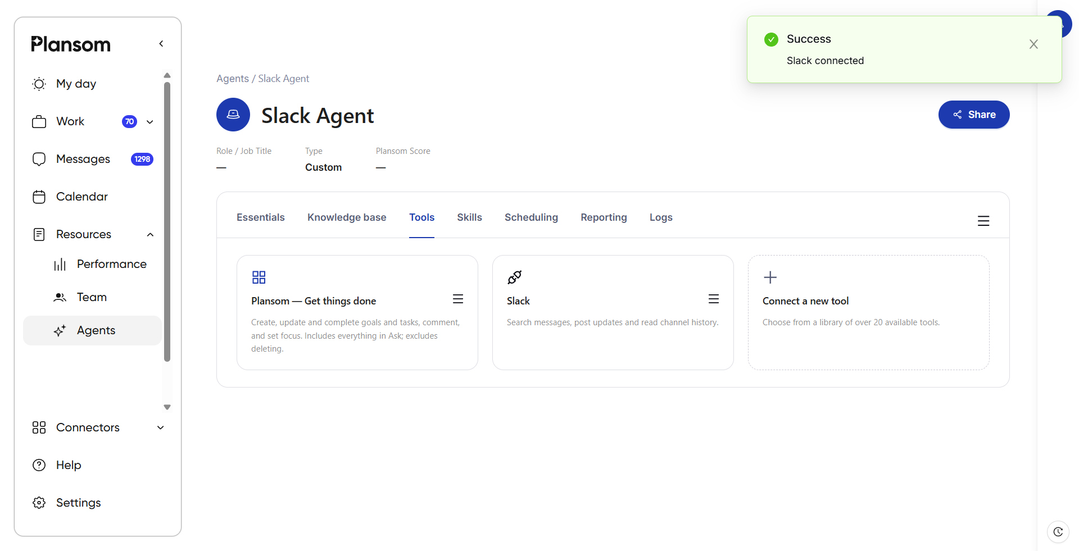The height and width of the screenshot is (551, 1079).
Task: Select the Tools tab
Action: point(421,217)
